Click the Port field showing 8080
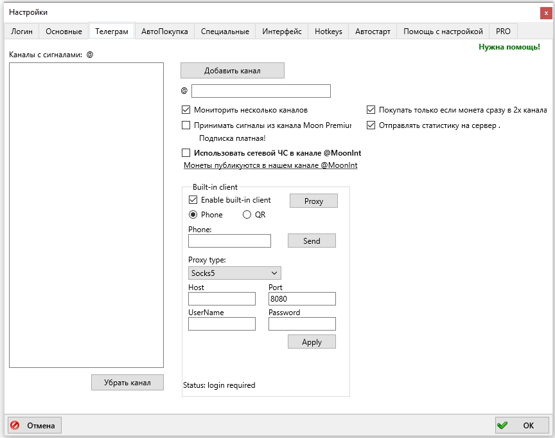Image resolution: width=555 pixels, height=438 pixels. (x=302, y=298)
